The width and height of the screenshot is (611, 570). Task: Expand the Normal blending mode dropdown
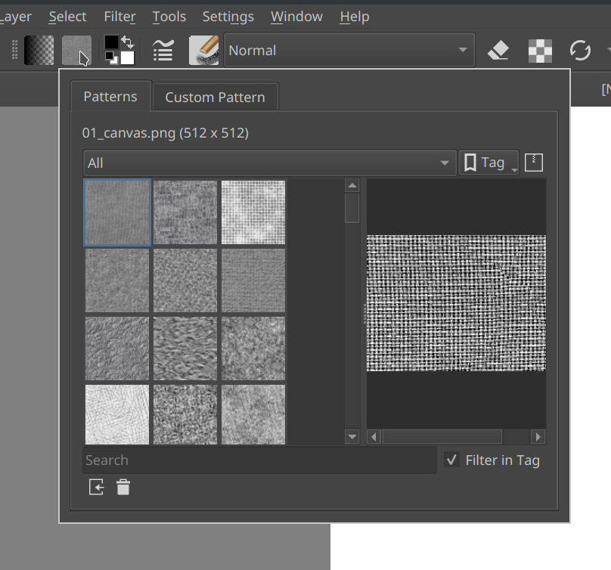click(349, 51)
